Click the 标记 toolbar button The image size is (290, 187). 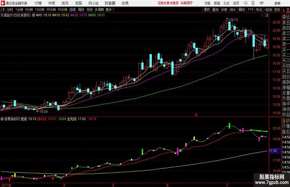(259, 10)
